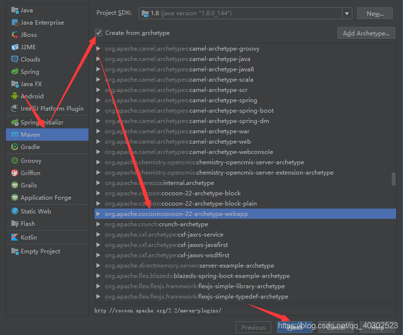Select camel-archetype-scr archetype row
The image size is (403, 335).
(x=245, y=90)
